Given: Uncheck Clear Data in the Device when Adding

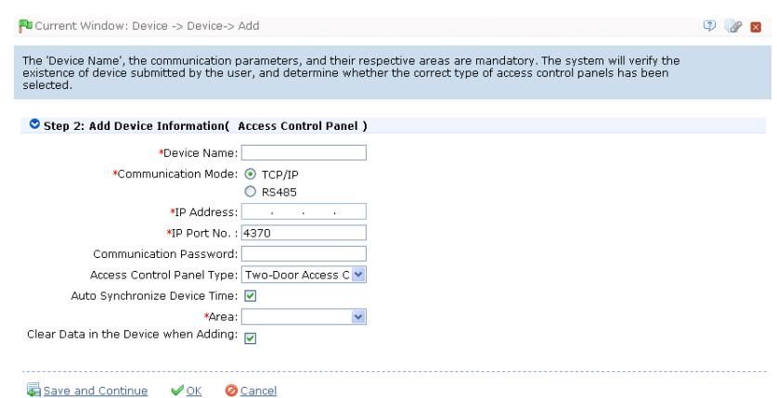Looking at the screenshot, I should point(251,338).
